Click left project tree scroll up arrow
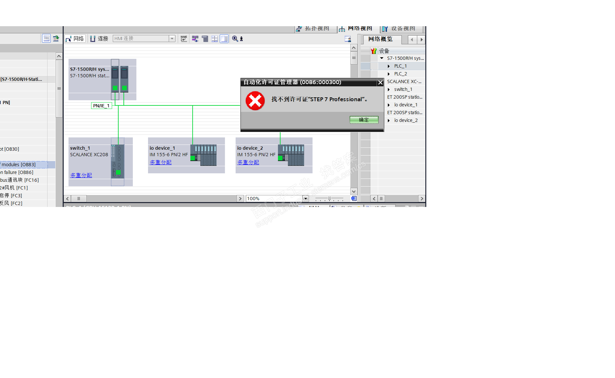This screenshot has width=615, height=378. tap(59, 56)
